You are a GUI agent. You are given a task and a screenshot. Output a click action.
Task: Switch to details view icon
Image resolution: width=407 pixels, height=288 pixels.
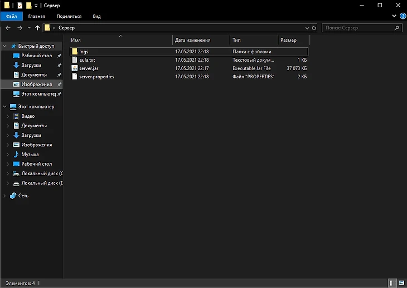point(393,283)
